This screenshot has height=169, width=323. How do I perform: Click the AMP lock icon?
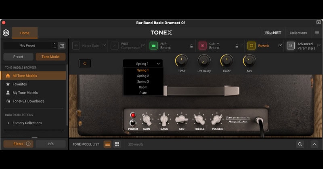191,46
